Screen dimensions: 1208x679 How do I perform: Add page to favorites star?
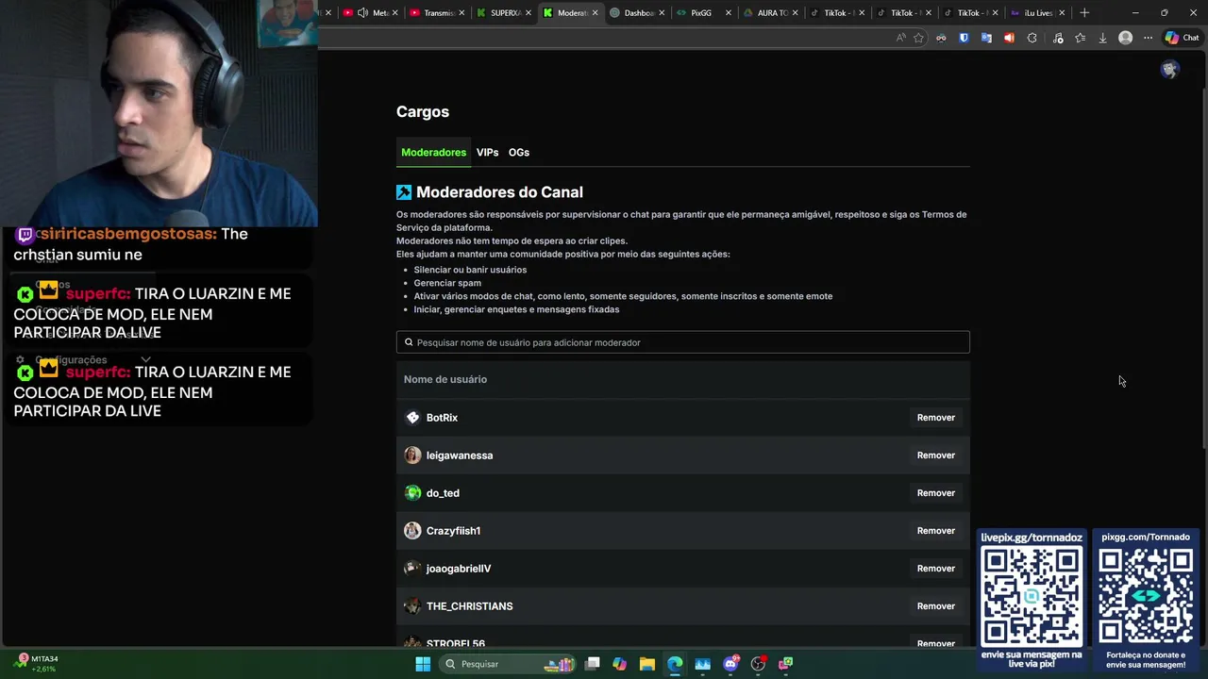(x=919, y=38)
